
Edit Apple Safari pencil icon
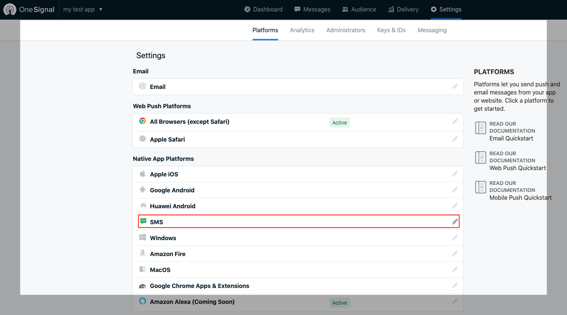click(x=455, y=139)
